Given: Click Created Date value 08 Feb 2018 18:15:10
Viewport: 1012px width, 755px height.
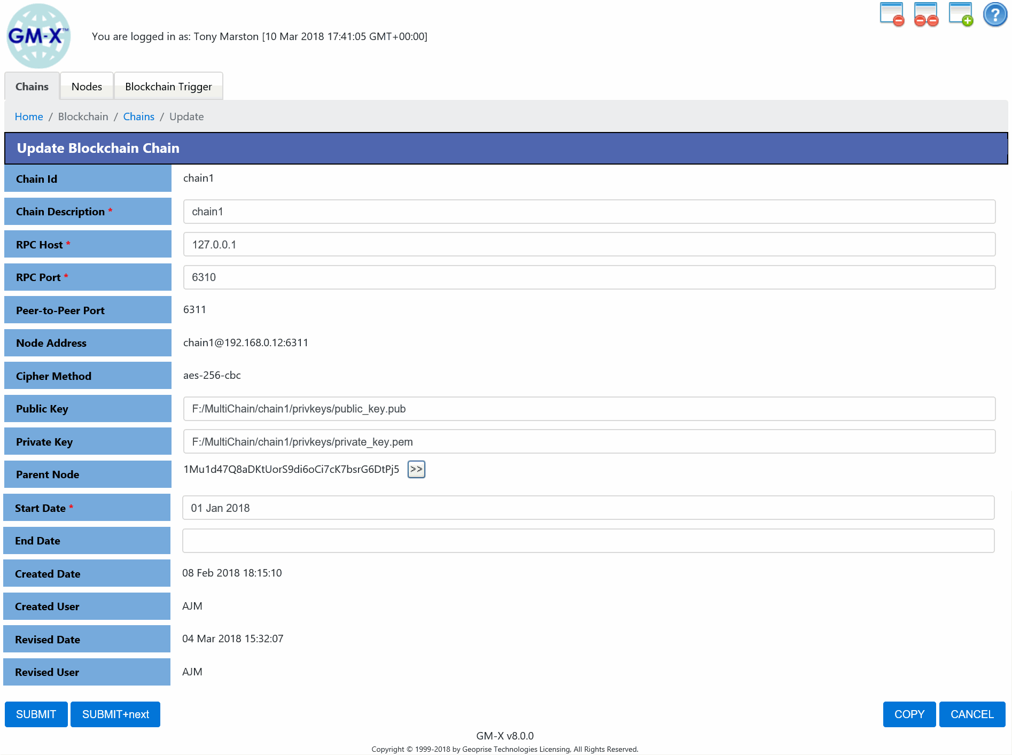Looking at the screenshot, I should (x=232, y=573).
